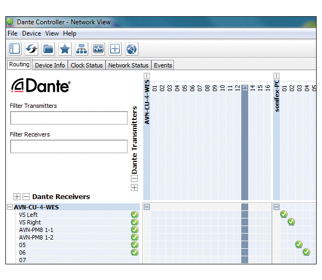This screenshot has width=322, height=280.
Task: Toggle VS Right subscription to sonifex-PC 02
Action: tap(291, 222)
